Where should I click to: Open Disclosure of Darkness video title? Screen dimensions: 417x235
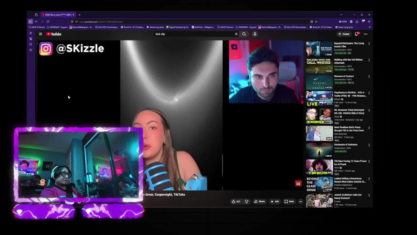[346, 145]
